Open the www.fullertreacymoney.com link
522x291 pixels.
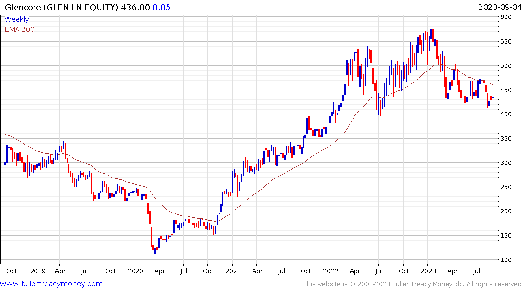51,284
